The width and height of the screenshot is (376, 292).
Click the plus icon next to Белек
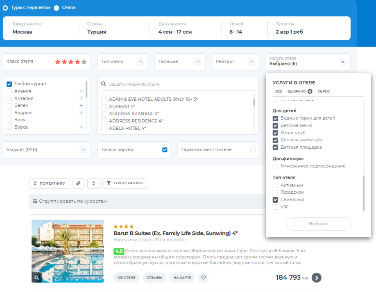81,106
